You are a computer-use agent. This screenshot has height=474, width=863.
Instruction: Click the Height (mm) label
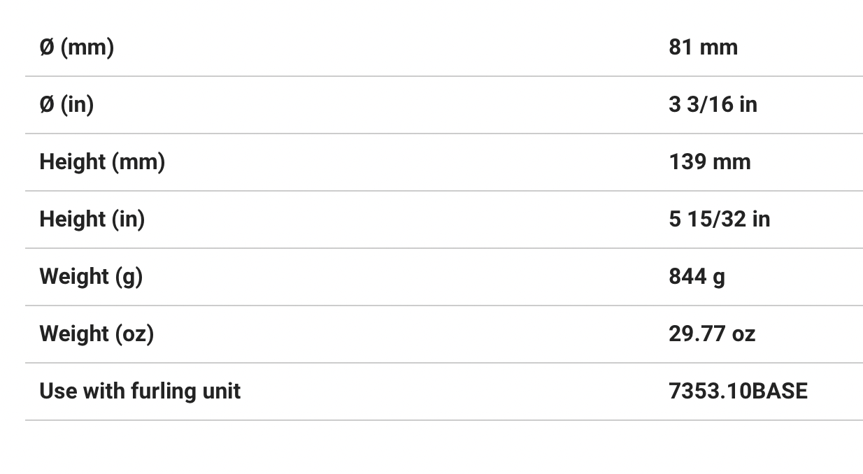[x=102, y=162]
